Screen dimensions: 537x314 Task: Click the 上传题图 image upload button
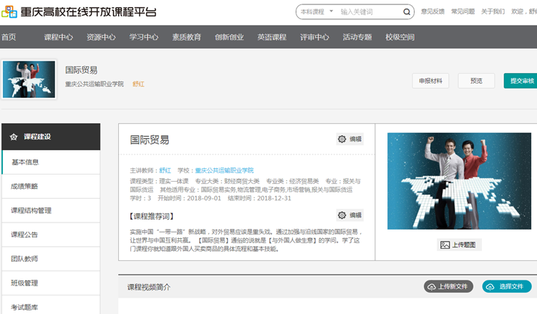[460, 245]
